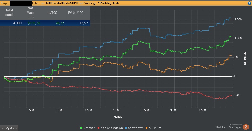Click the Showdown legend label

click(x=136, y=128)
